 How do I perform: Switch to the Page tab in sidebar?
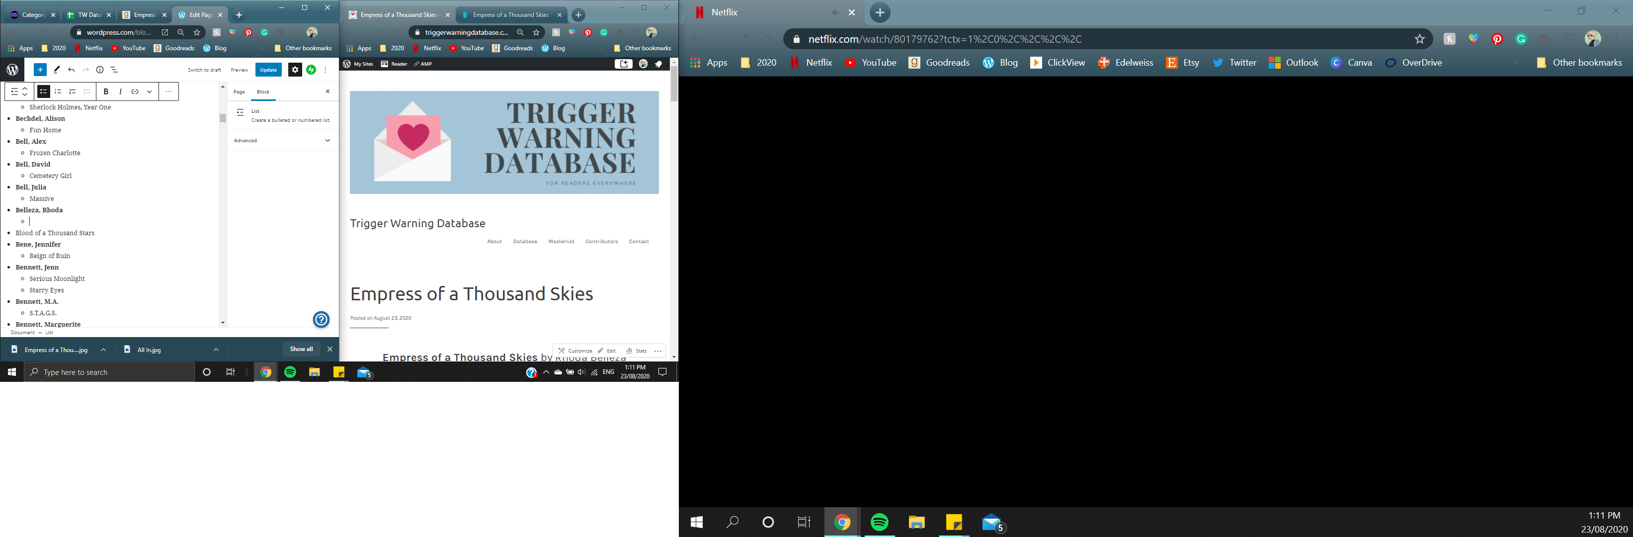click(239, 92)
